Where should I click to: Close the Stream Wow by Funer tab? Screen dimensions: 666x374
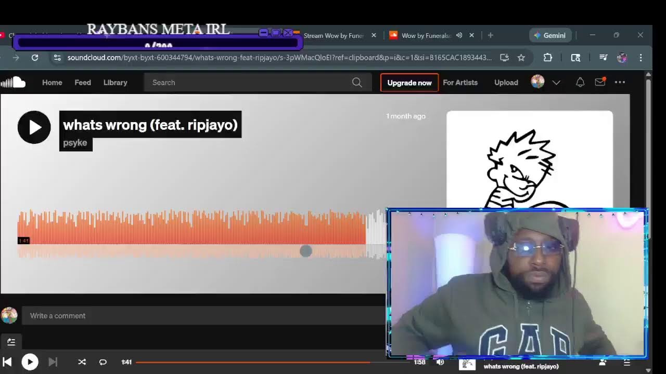pos(374,35)
